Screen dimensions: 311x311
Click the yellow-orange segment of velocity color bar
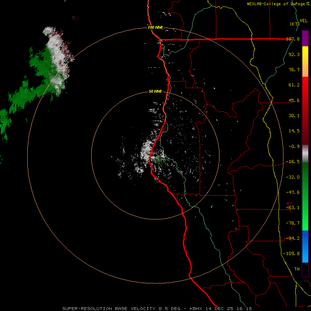(305, 62)
